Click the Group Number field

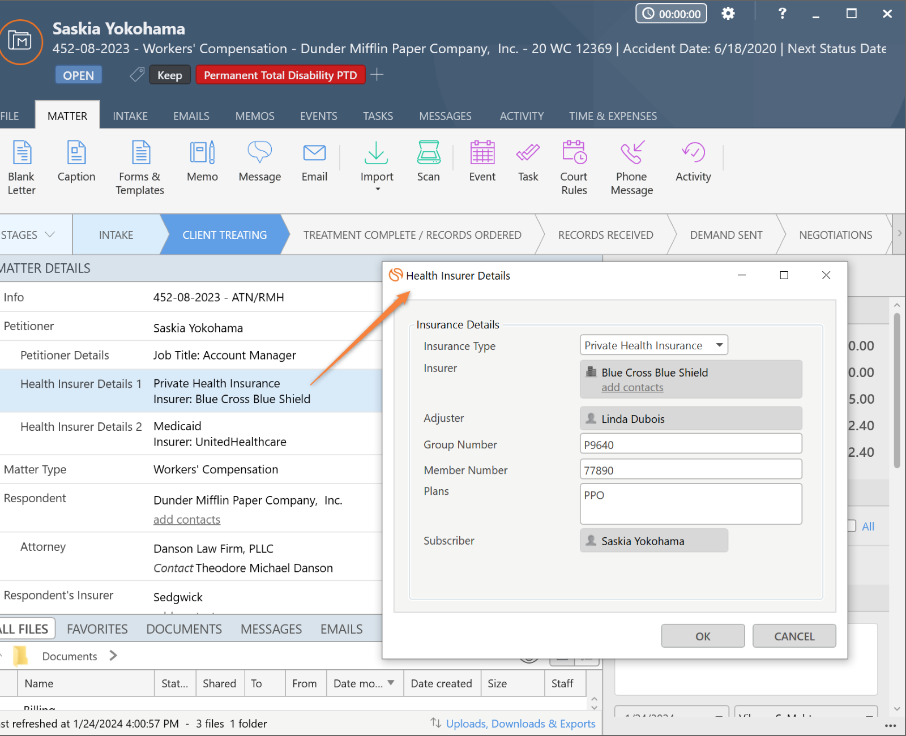(x=691, y=444)
